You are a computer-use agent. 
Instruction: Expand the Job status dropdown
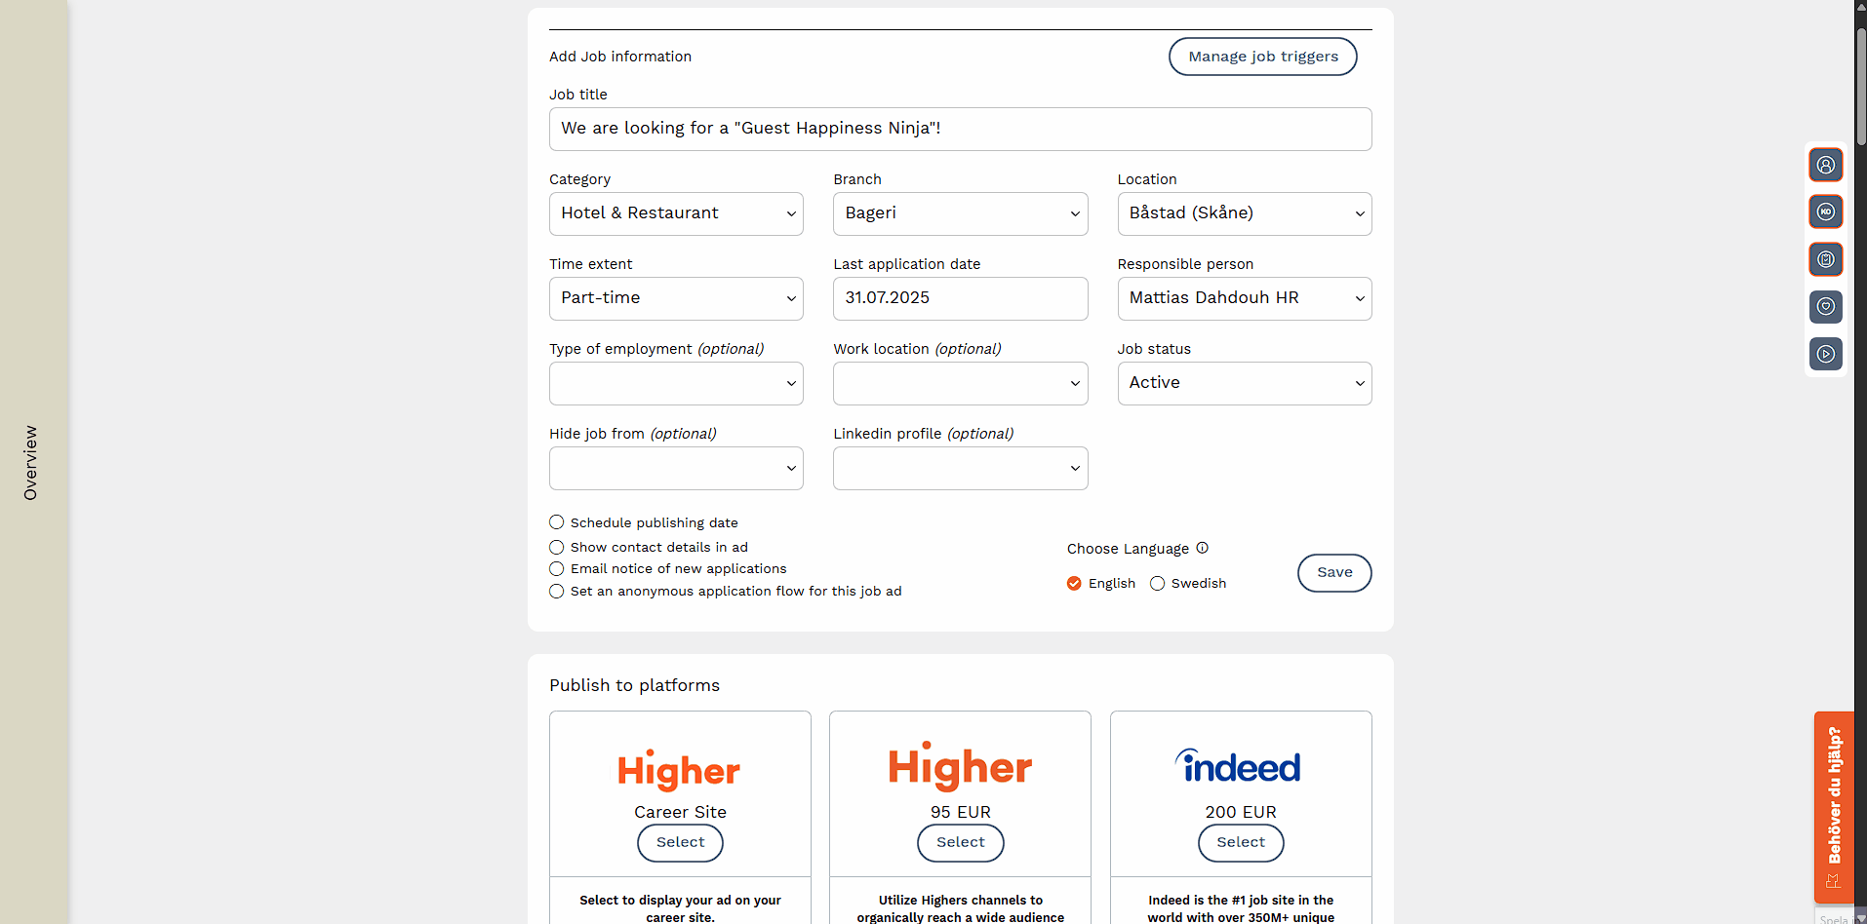(1244, 383)
